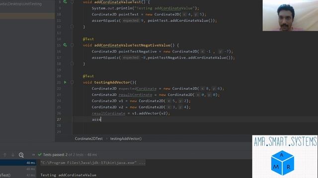The image size is (318, 178).
Task: Click the green run arrow beside testingAddVector
Action: point(65,82)
